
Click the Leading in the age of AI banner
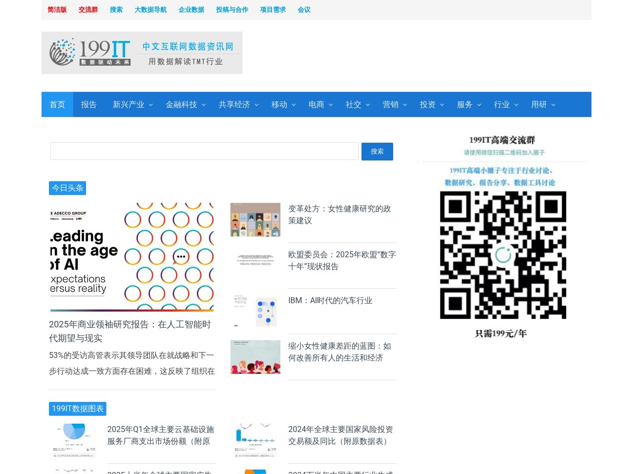click(x=132, y=257)
